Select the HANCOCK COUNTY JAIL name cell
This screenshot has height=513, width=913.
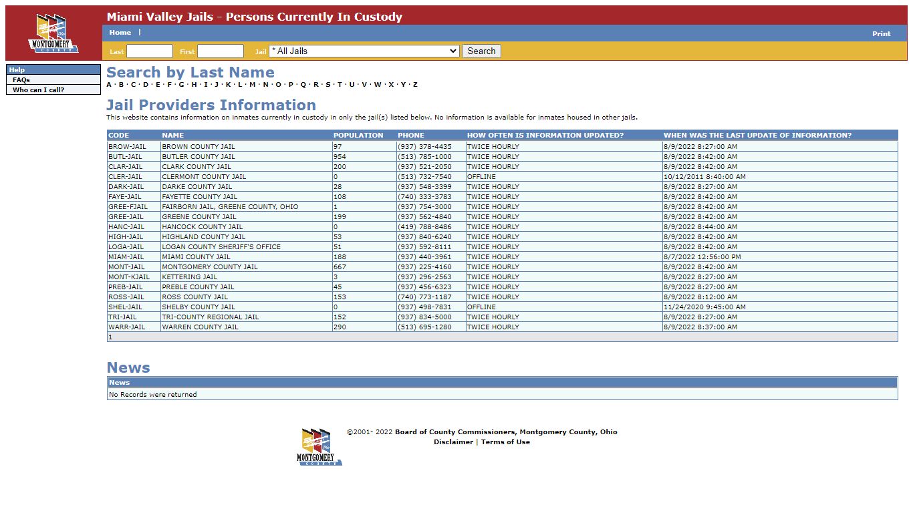(x=247, y=226)
